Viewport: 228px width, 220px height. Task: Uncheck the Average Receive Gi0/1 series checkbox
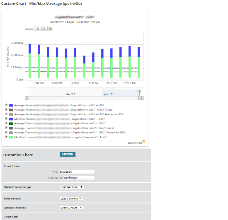(6, 105)
